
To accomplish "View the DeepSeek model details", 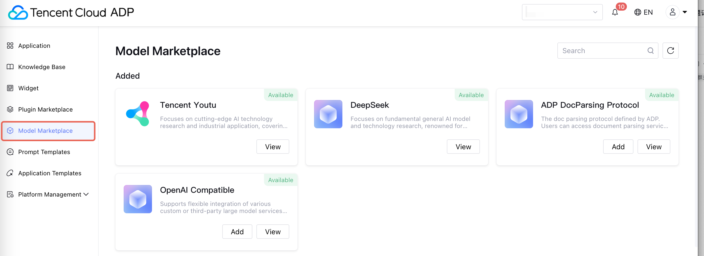I will tap(463, 147).
